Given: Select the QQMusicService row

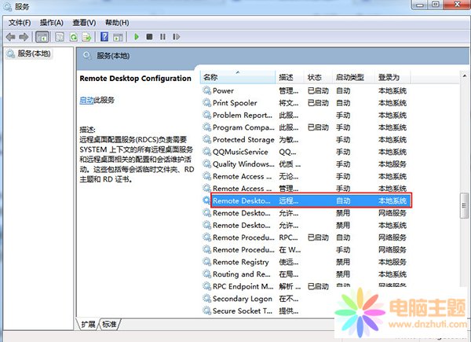Looking at the screenshot, I should [305, 152].
